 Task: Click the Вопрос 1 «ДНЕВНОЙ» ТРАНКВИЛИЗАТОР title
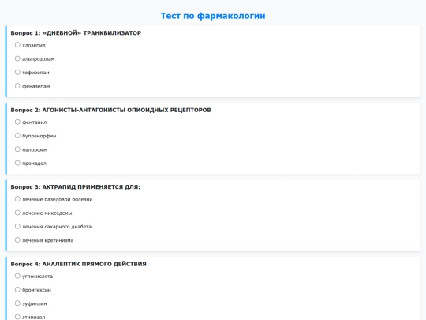(76, 33)
